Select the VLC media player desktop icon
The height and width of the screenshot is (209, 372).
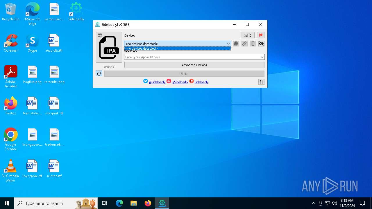[x=11, y=171]
